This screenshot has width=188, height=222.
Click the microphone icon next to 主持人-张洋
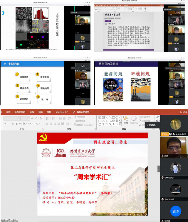(x=174, y=134)
